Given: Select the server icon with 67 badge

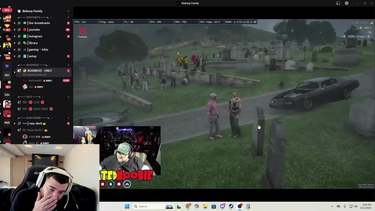Looking at the screenshot, I should pos(7,113).
